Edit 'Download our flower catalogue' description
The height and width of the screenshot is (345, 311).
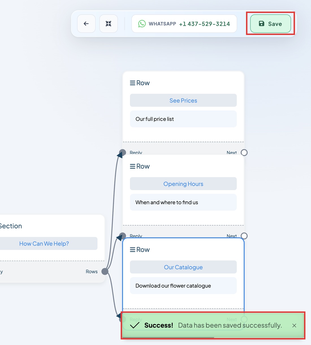(x=183, y=286)
